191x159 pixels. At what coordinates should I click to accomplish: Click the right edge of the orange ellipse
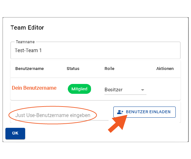pos(96,115)
